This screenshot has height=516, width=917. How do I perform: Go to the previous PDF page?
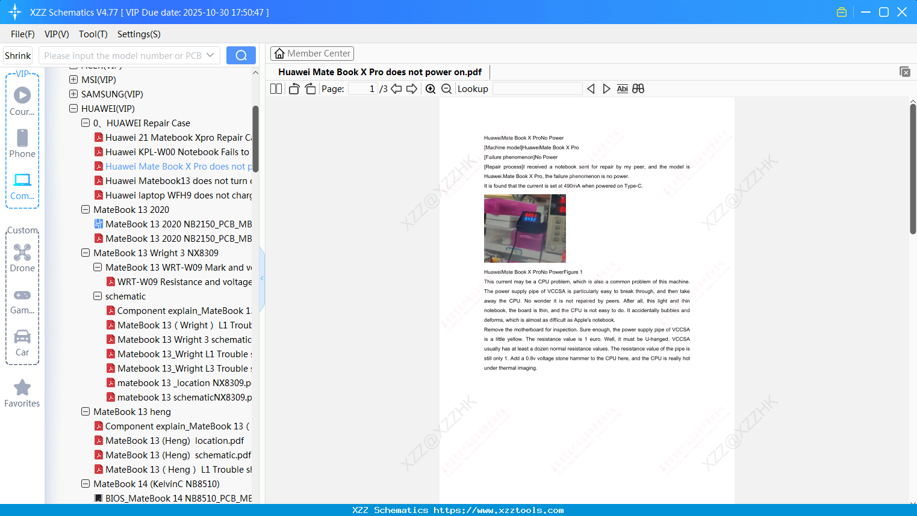pyautogui.click(x=396, y=88)
